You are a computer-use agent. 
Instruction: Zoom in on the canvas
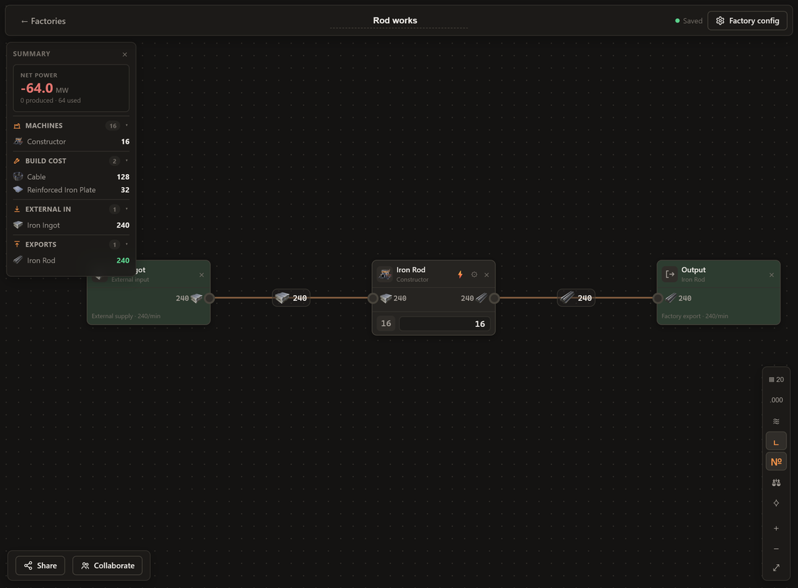[x=776, y=529]
